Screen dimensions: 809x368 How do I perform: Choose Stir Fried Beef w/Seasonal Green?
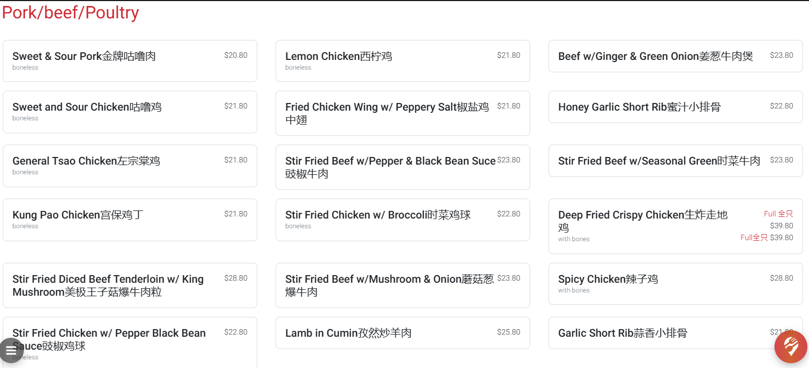click(675, 161)
